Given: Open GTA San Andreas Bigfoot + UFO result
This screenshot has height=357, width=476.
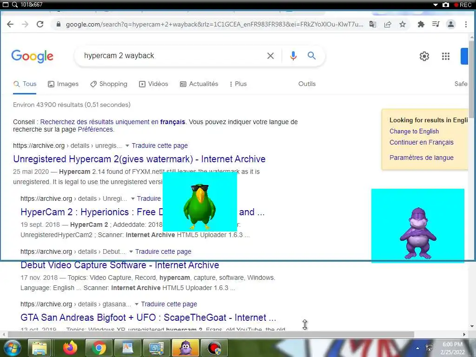Looking at the screenshot, I should click(x=148, y=317).
